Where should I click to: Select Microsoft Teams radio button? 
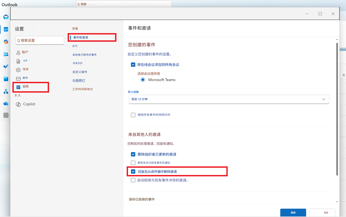pyautogui.click(x=143, y=80)
